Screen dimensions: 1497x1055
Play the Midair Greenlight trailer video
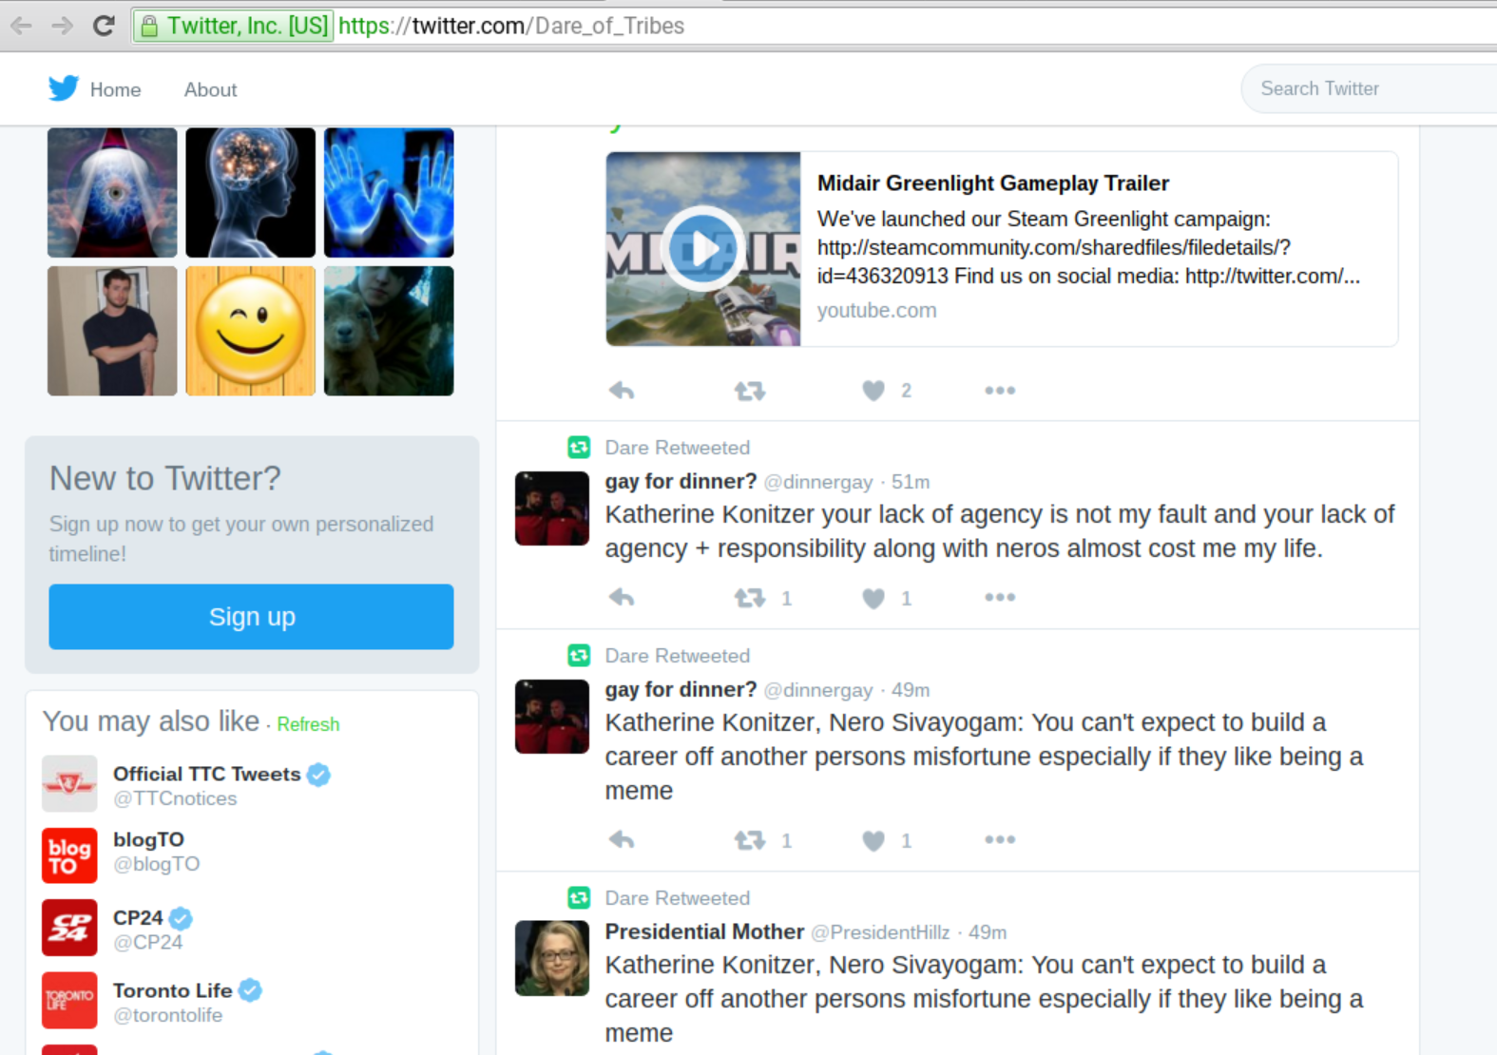(703, 249)
